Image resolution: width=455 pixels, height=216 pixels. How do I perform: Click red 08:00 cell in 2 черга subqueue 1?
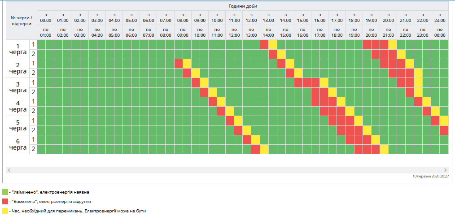(179, 64)
